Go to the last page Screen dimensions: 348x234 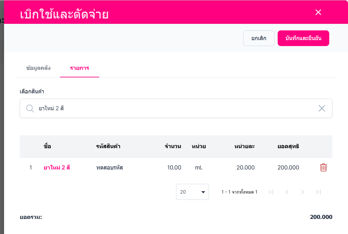tap(318, 192)
